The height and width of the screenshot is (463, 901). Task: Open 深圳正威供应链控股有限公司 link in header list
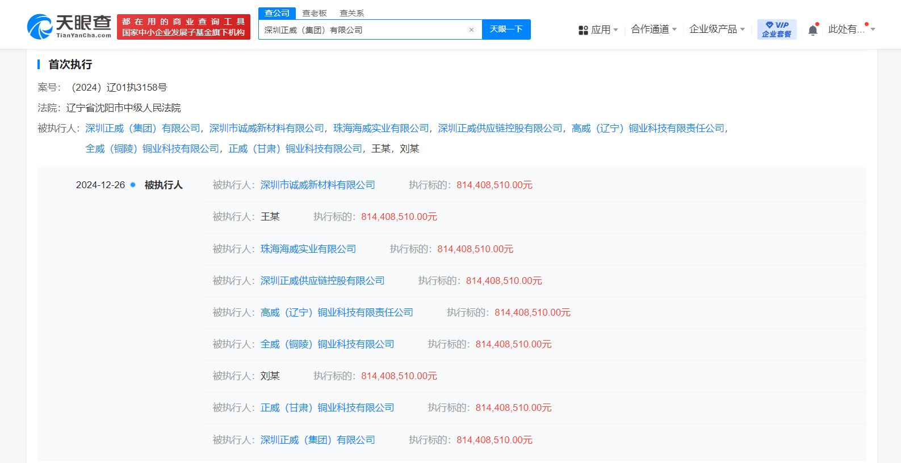[x=500, y=129]
